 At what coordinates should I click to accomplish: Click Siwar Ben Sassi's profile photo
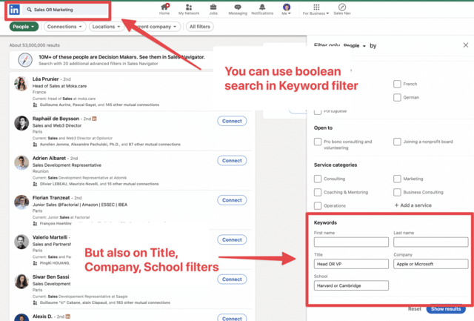[21, 282]
